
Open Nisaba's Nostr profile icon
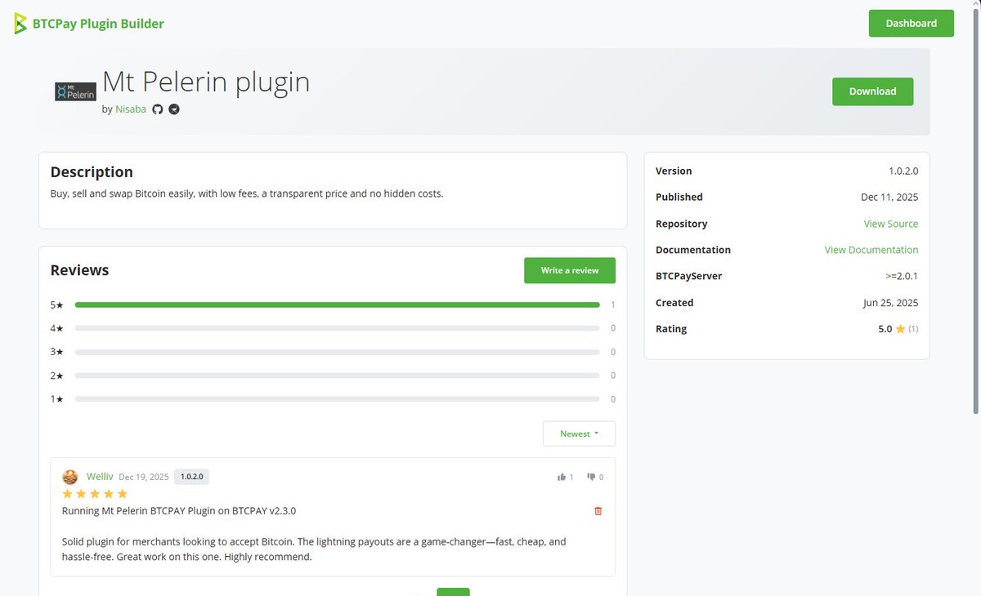pyautogui.click(x=174, y=109)
